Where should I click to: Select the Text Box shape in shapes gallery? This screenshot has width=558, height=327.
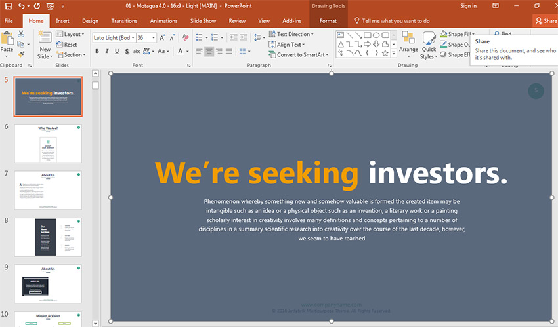click(341, 35)
